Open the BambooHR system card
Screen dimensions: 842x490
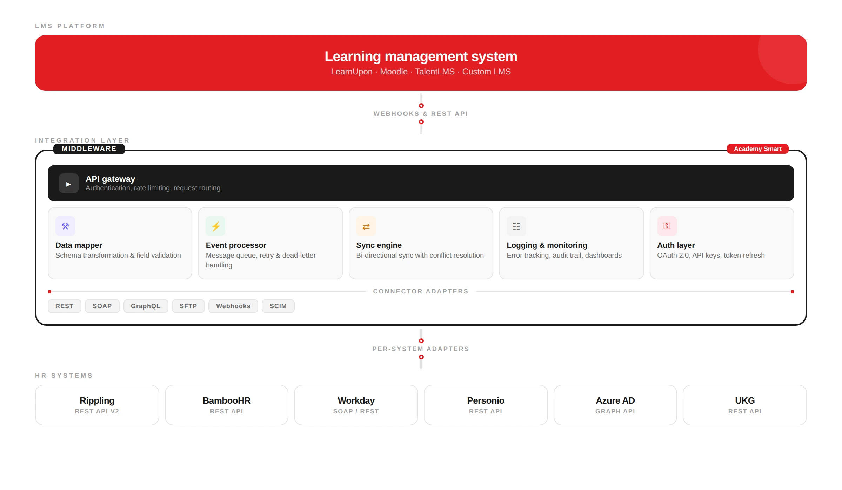[x=227, y=405]
